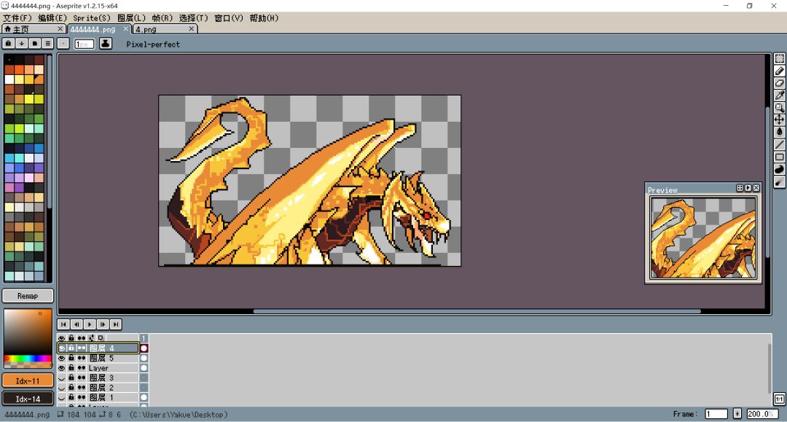Viewport: 787px width, 422px height.
Task: Select the Paint Bucket tool
Action: (x=780, y=132)
